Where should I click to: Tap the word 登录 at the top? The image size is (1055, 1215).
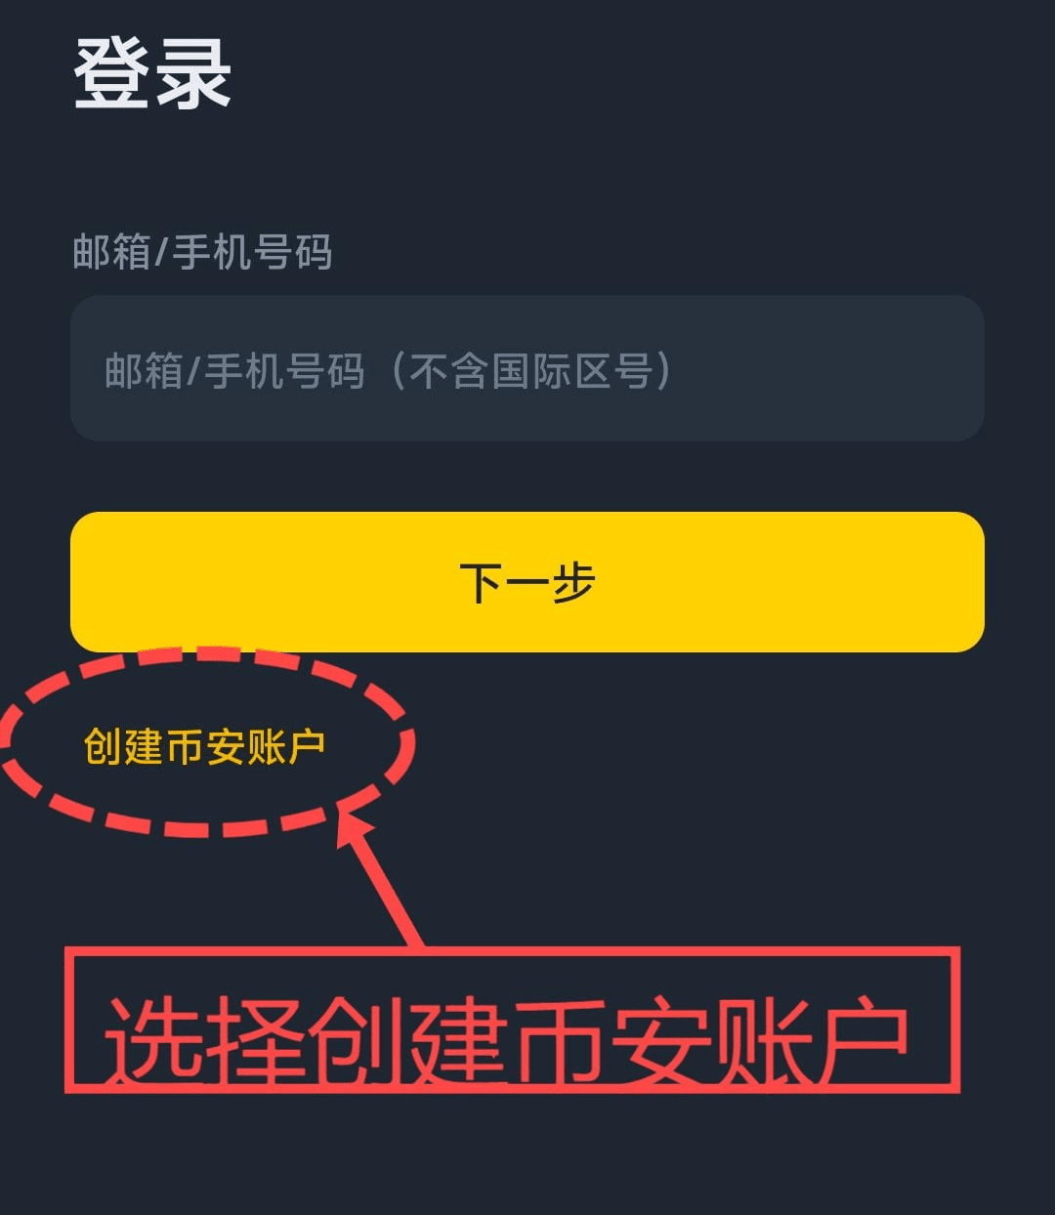(x=152, y=73)
